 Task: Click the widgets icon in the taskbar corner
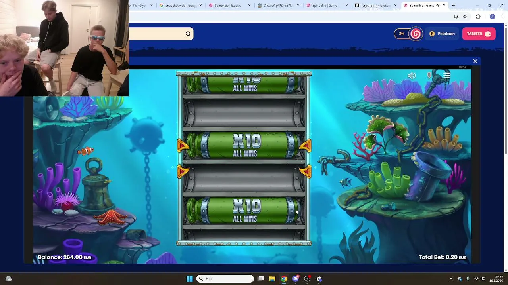click(x=9, y=279)
